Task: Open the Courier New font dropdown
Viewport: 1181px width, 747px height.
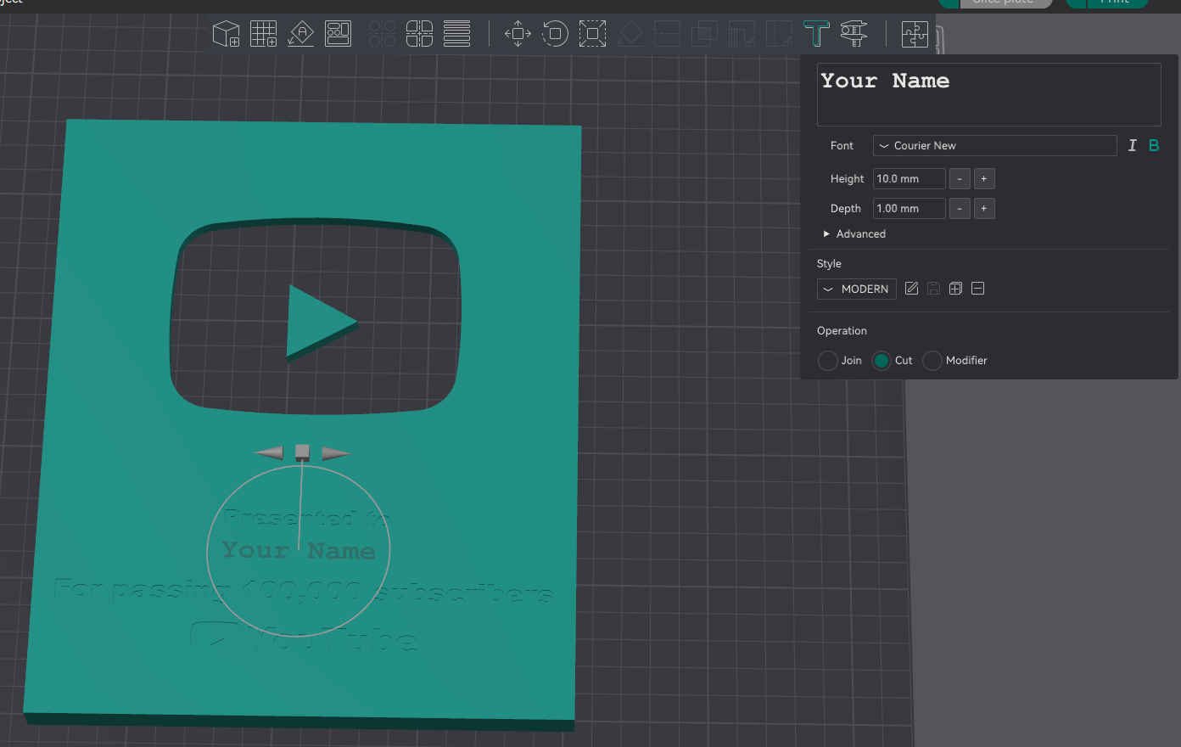Action: point(994,146)
